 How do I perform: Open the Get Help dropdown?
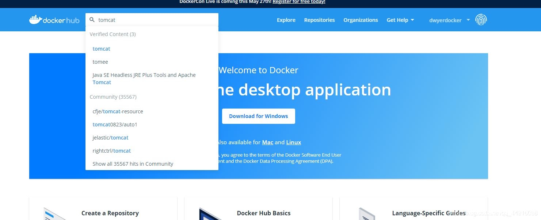click(x=397, y=20)
